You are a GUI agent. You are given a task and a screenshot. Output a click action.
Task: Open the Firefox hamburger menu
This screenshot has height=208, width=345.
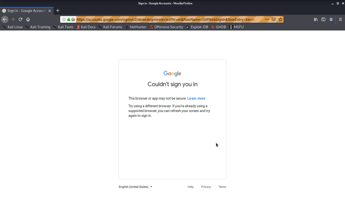point(340,20)
